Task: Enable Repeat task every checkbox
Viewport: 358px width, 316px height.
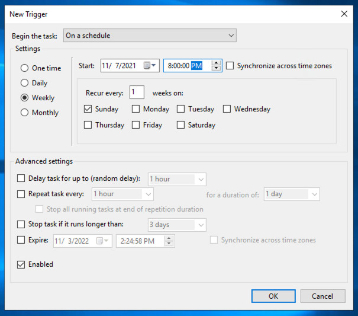Action: coord(21,194)
